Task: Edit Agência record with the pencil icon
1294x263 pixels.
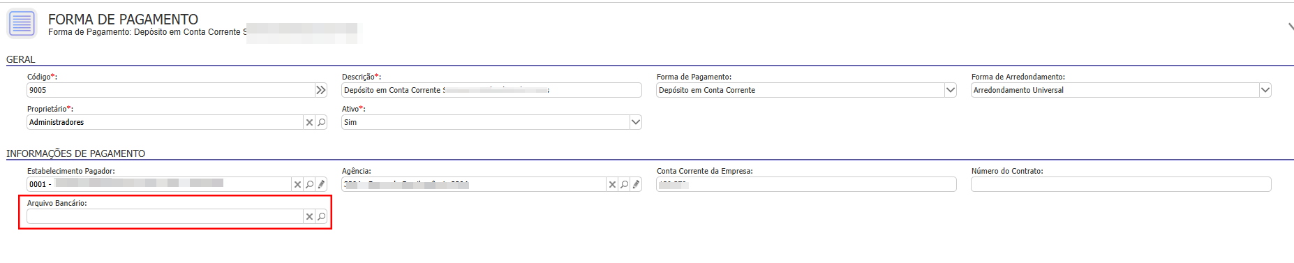Action: 637,184
